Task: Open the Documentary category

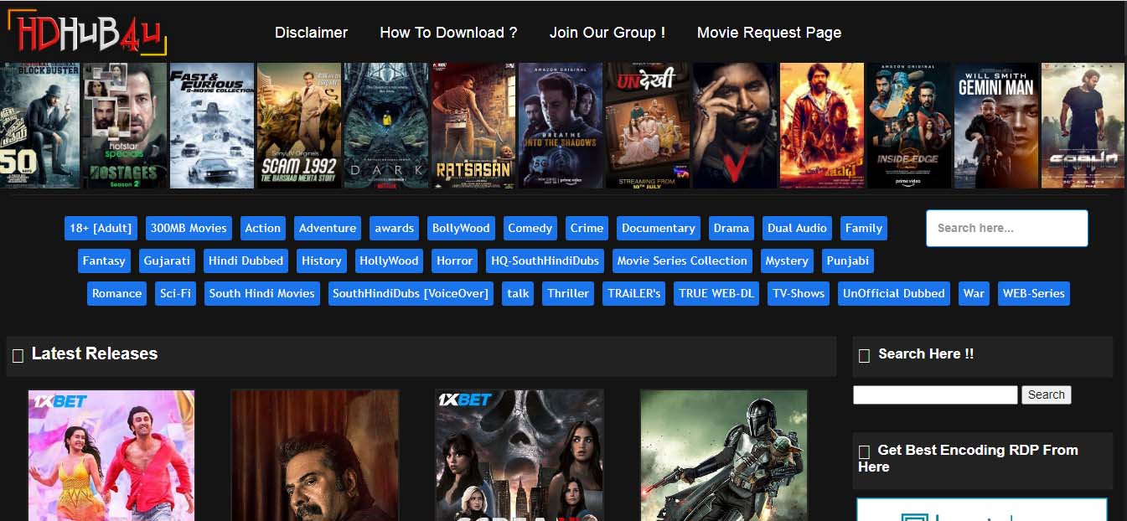Action: [659, 228]
